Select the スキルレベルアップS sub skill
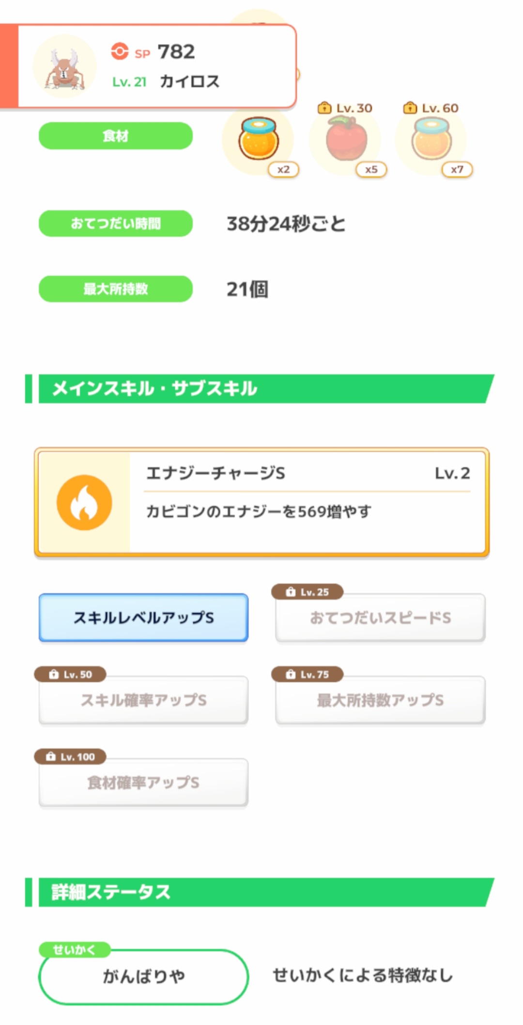 tap(143, 618)
